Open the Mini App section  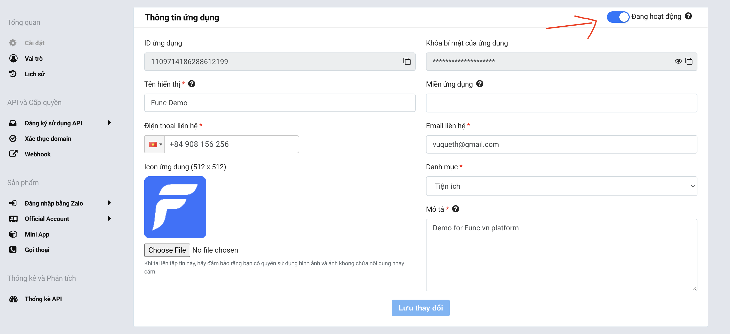coord(37,234)
